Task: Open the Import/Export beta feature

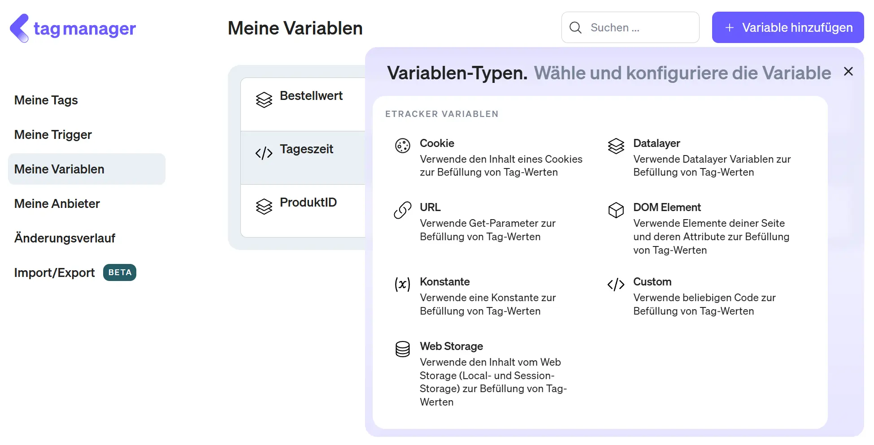Action: tap(54, 272)
